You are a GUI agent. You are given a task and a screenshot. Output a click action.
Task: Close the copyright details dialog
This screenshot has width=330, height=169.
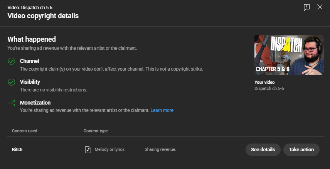click(x=320, y=7)
